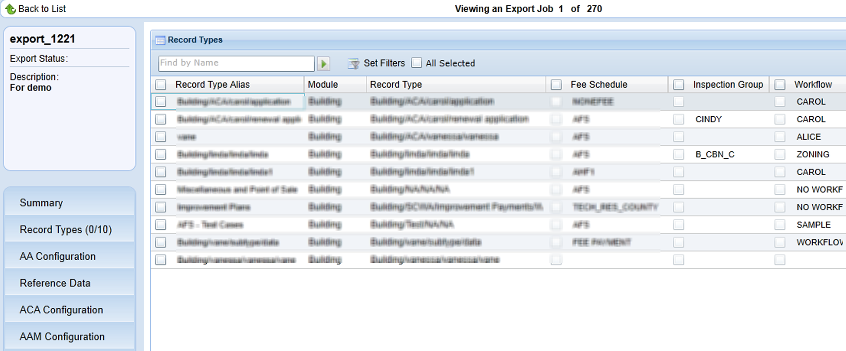Check the Record Type Alias header checkbox
Screen dimensions: 846x351
161,85
